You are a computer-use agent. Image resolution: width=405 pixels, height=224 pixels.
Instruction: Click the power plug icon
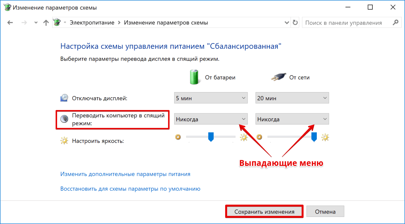[277, 77]
